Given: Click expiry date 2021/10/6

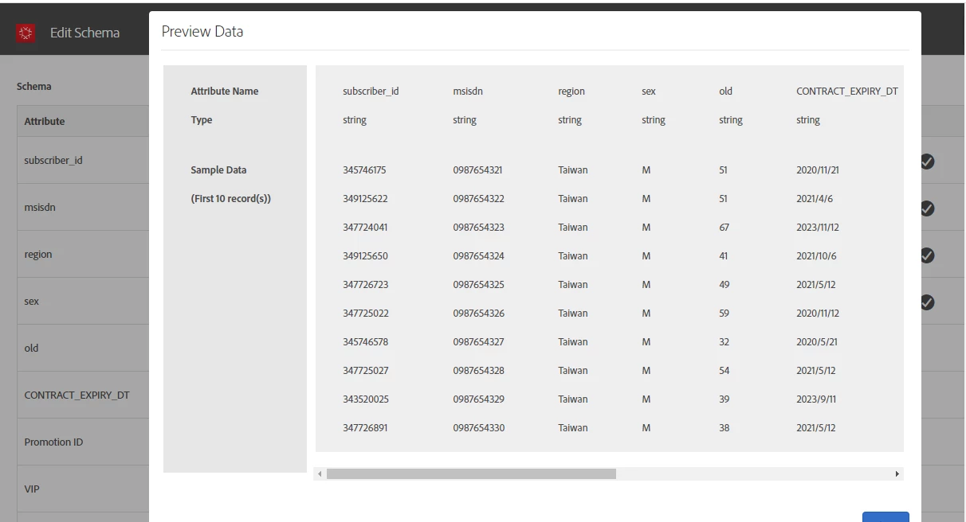Looking at the screenshot, I should (816, 256).
